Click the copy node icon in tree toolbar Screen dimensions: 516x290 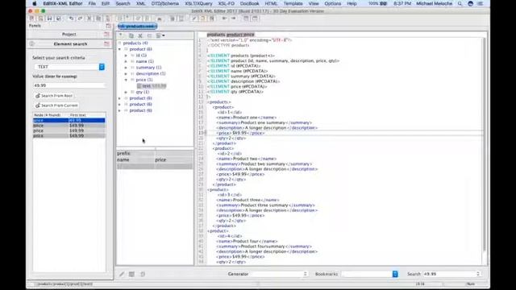[131, 35]
